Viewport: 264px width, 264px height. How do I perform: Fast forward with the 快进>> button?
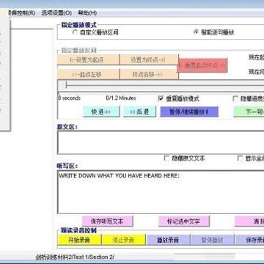[101, 111]
